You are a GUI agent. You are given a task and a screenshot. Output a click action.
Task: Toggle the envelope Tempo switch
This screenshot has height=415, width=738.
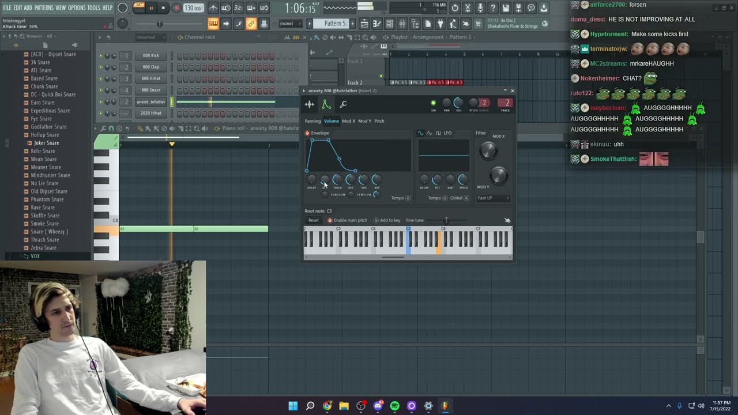(408, 198)
